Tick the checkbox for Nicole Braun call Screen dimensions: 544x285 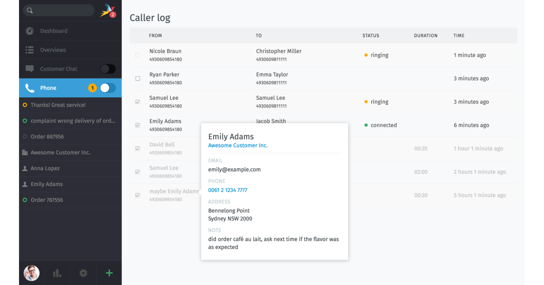pyautogui.click(x=138, y=55)
